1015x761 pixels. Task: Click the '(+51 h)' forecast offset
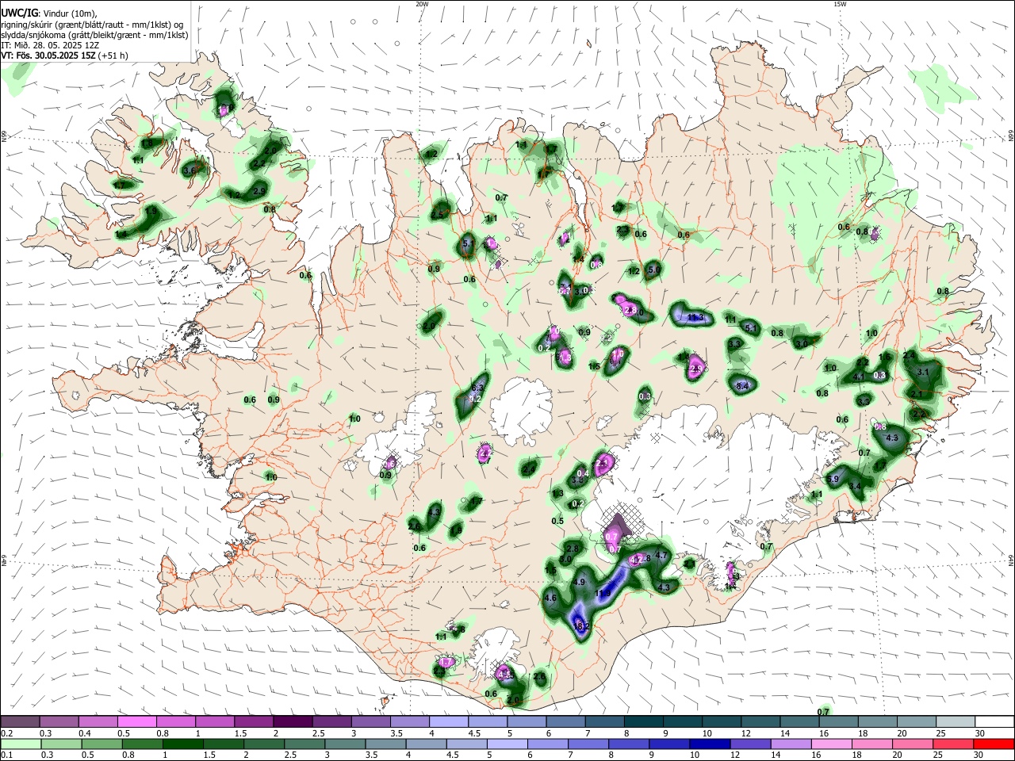[113, 55]
